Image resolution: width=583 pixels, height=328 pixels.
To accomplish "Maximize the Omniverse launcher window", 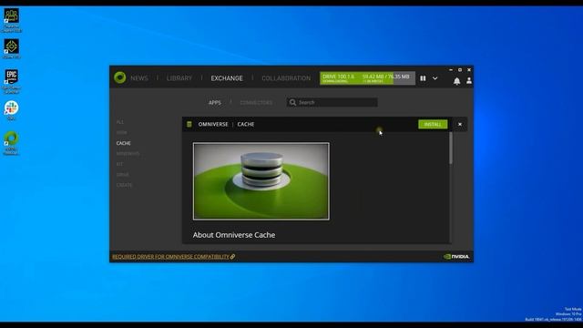I will pos(460,70).
